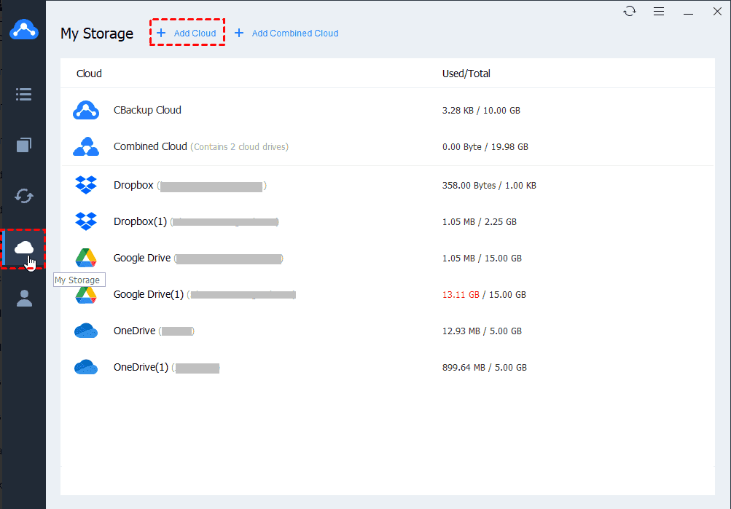
Task: Open the task list sidebar icon
Action: (x=24, y=94)
